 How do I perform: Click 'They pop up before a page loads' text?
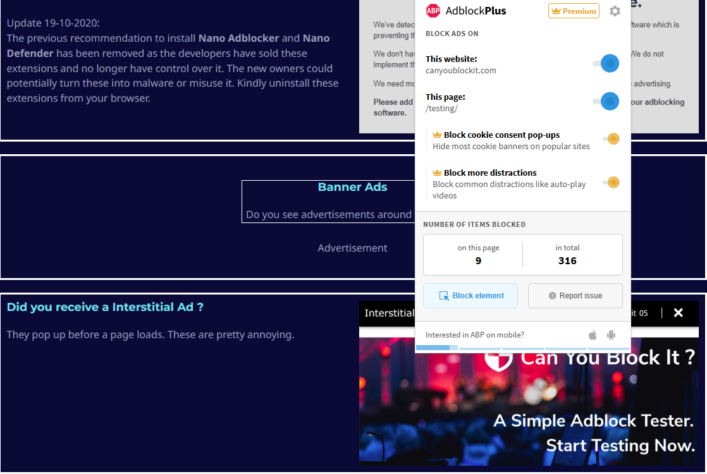pos(85,335)
